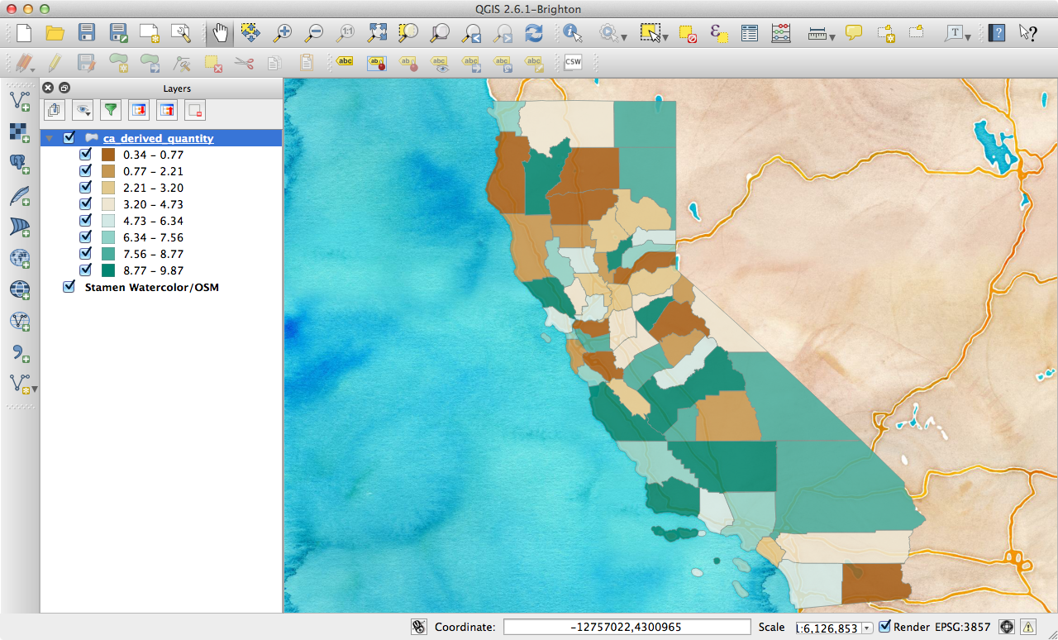Image resolution: width=1058 pixels, height=640 pixels.
Task: Open a project with the folder icon
Action: (x=55, y=33)
